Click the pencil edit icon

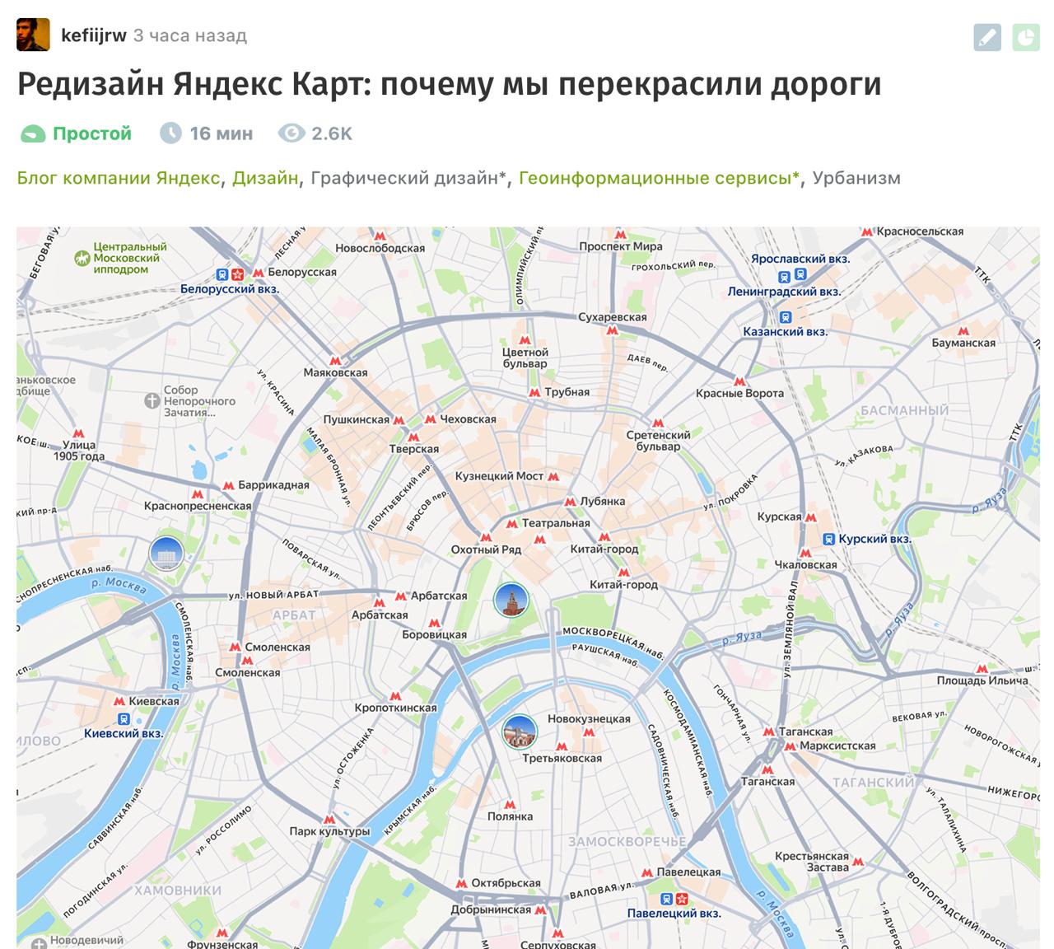pyautogui.click(x=987, y=37)
